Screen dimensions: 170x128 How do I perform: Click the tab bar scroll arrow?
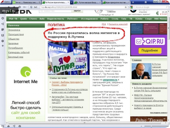coord(72,2)
